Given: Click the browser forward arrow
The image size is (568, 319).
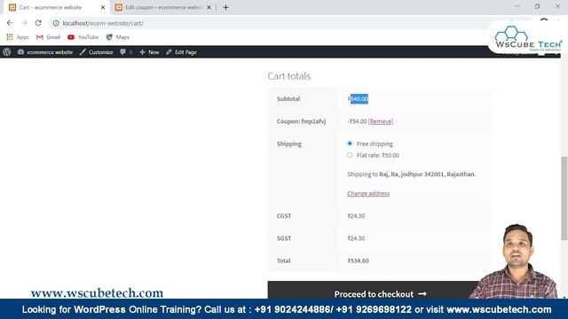Looking at the screenshot, I should click(x=24, y=23).
